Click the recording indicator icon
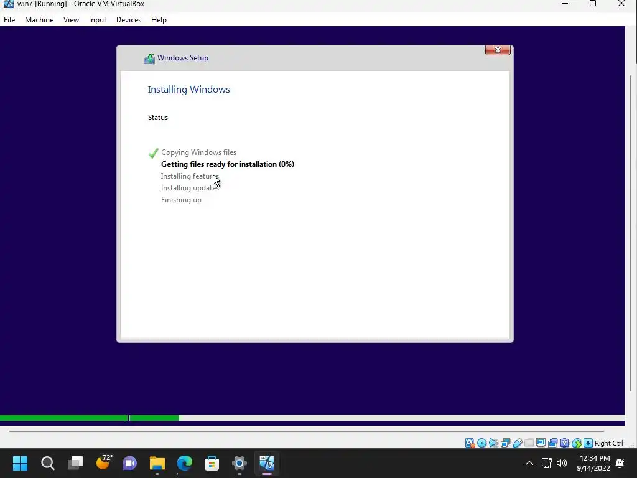637x478 pixels. click(552, 443)
